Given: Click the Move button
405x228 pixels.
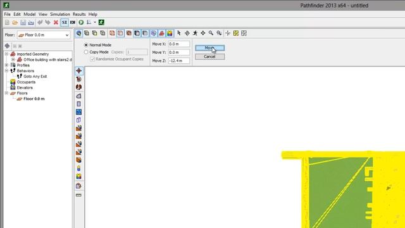Looking at the screenshot, I should 209,48.
